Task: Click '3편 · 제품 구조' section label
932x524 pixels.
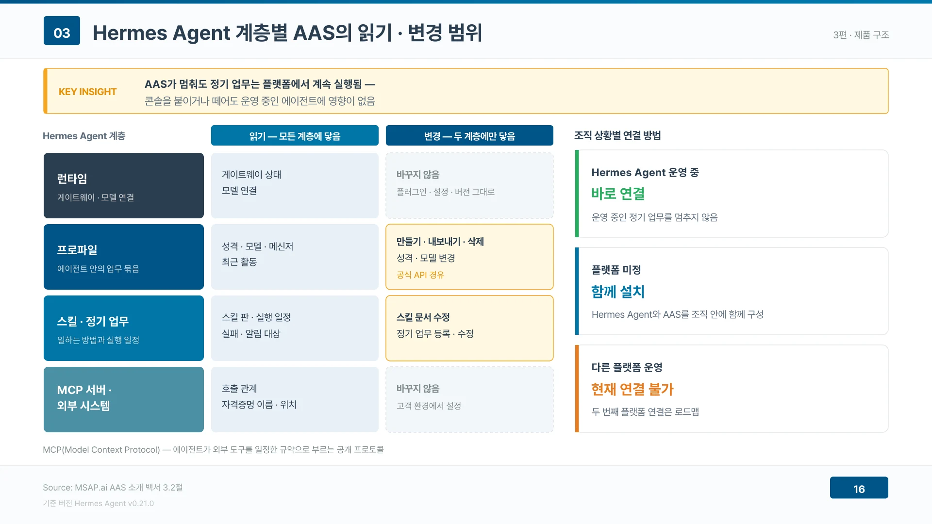Action: (861, 35)
